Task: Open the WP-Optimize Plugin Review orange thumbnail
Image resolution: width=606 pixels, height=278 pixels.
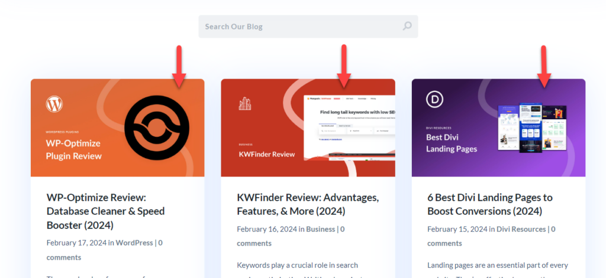Action: coord(118,127)
